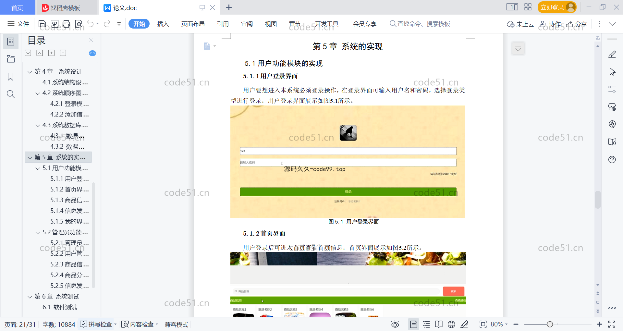Click the search commands field 查找命令

tap(420, 24)
